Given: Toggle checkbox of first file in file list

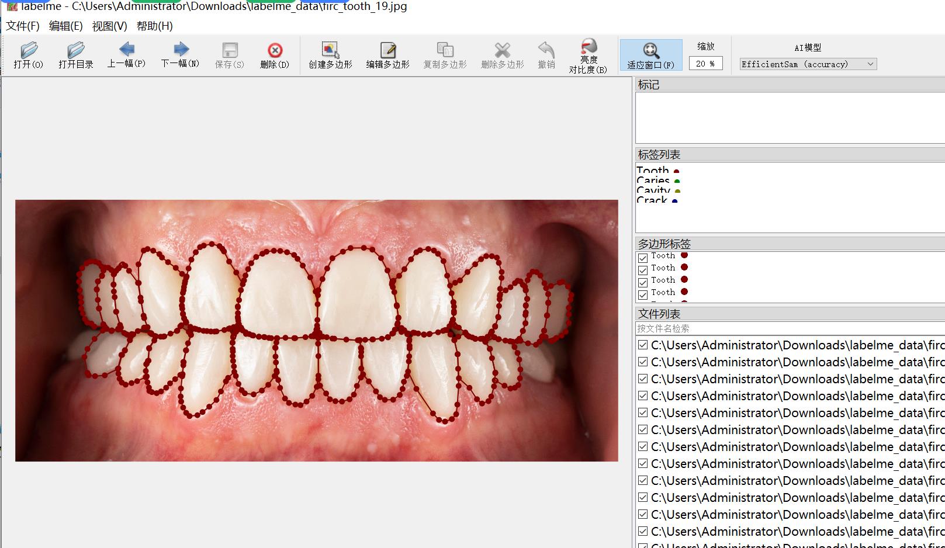Looking at the screenshot, I should click(x=643, y=345).
